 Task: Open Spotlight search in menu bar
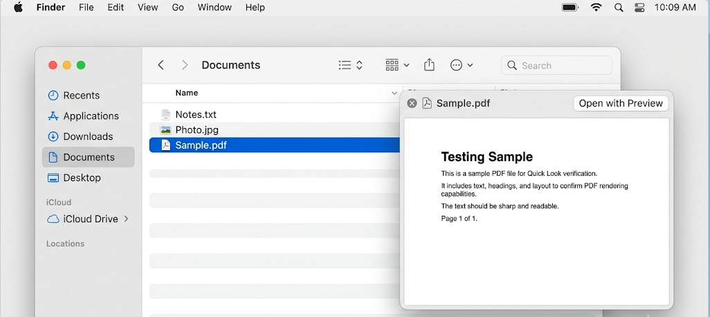(x=619, y=7)
